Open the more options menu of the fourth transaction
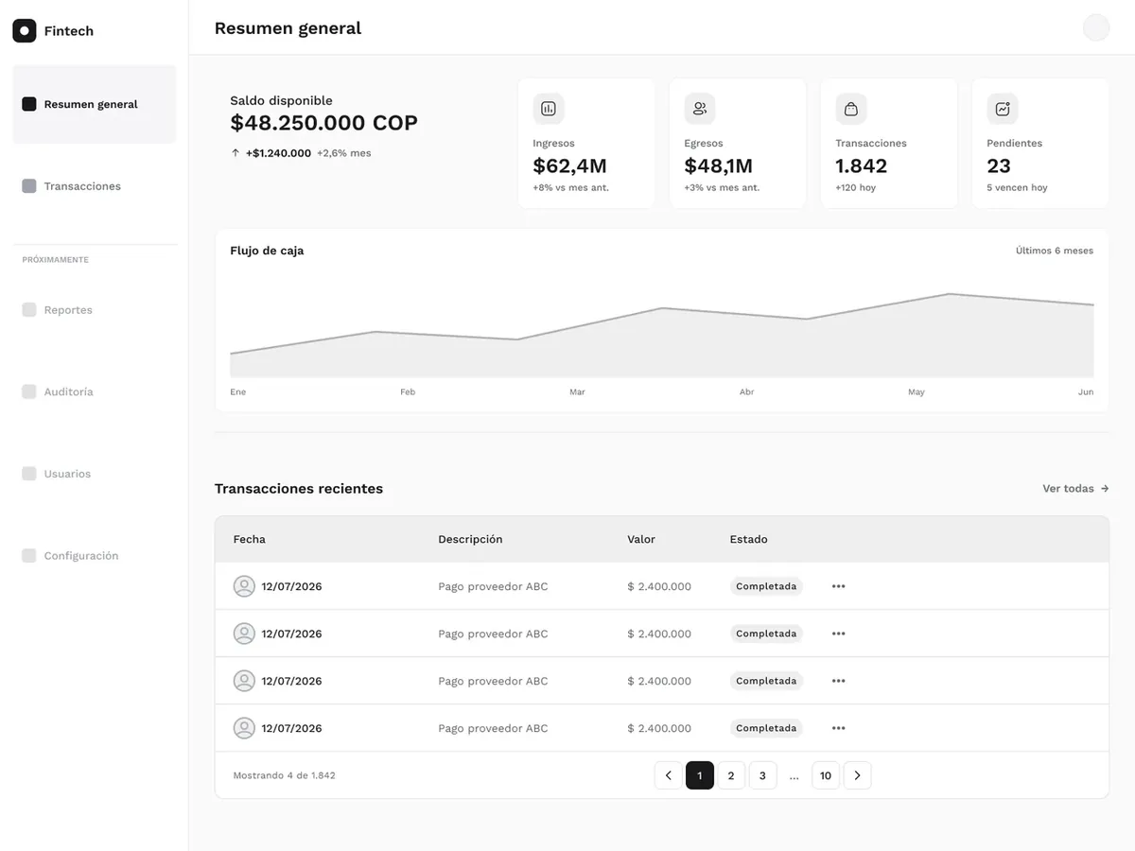 click(x=838, y=728)
